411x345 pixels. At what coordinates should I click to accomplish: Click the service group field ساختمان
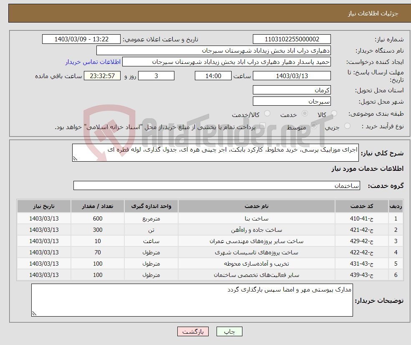[x=217, y=185]
